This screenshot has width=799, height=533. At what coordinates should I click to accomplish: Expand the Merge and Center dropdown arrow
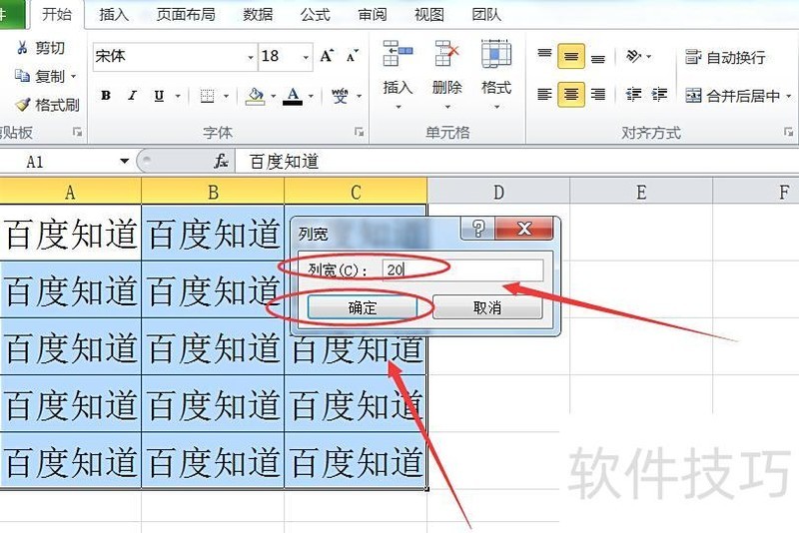[x=788, y=96]
